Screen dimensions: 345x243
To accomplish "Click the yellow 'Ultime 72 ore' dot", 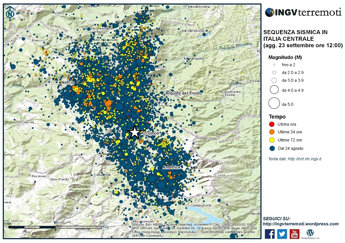I will (272, 140).
